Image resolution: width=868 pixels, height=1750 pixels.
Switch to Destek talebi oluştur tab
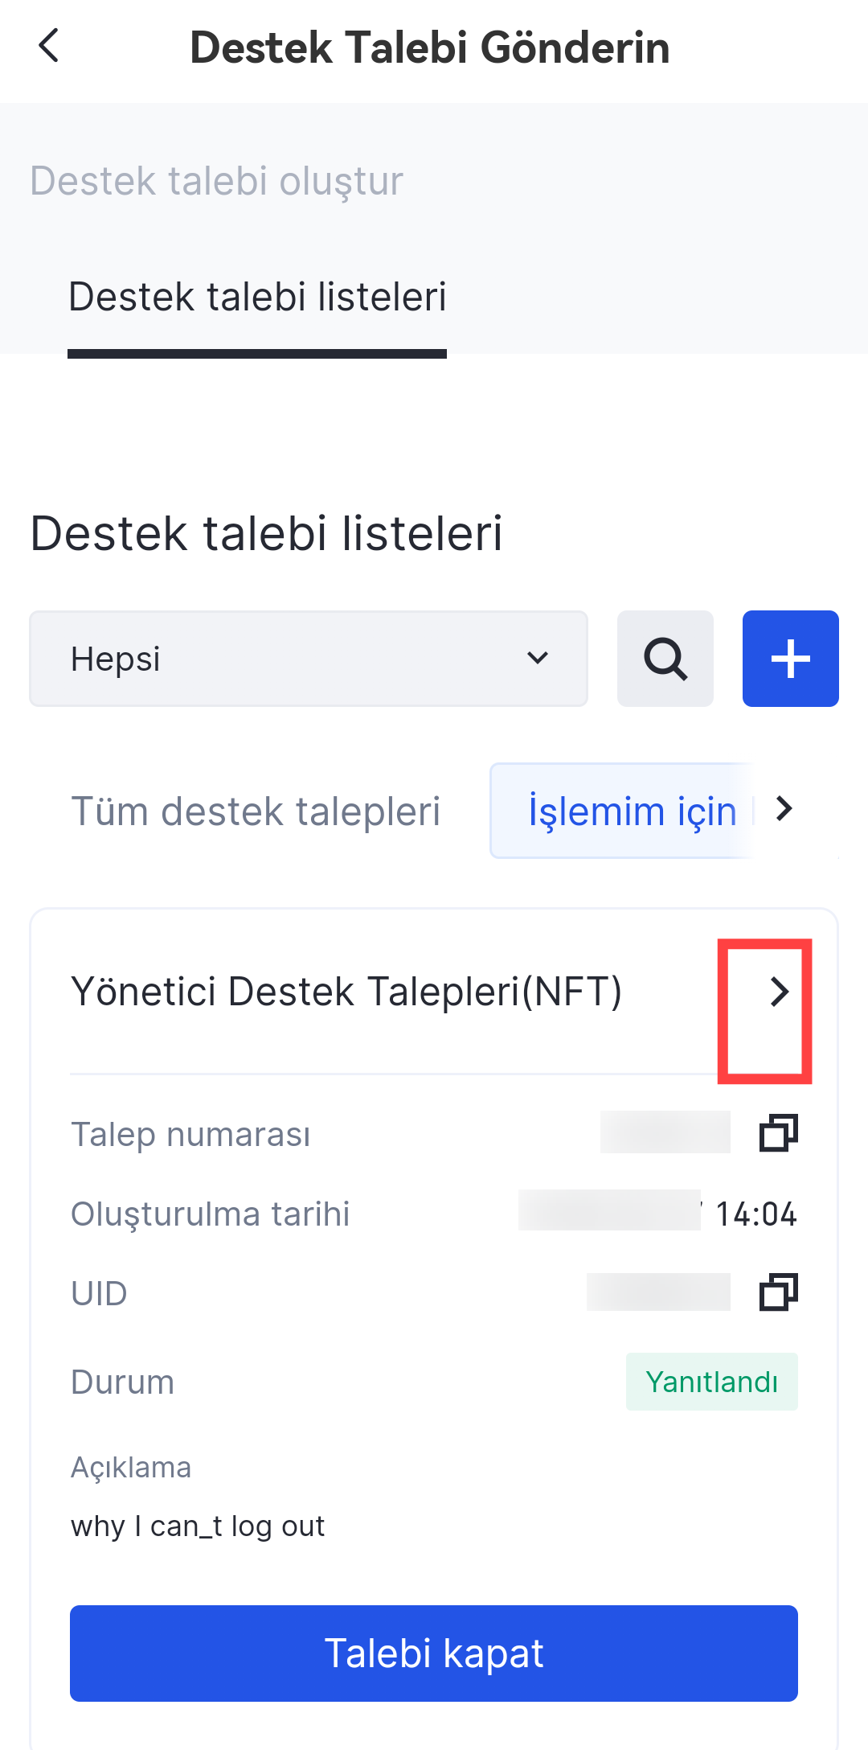(216, 181)
